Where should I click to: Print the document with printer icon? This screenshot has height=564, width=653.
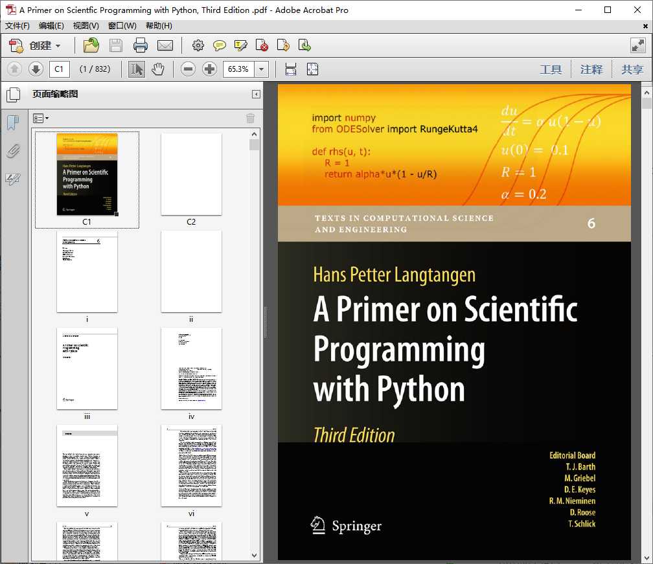pyautogui.click(x=141, y=45)
